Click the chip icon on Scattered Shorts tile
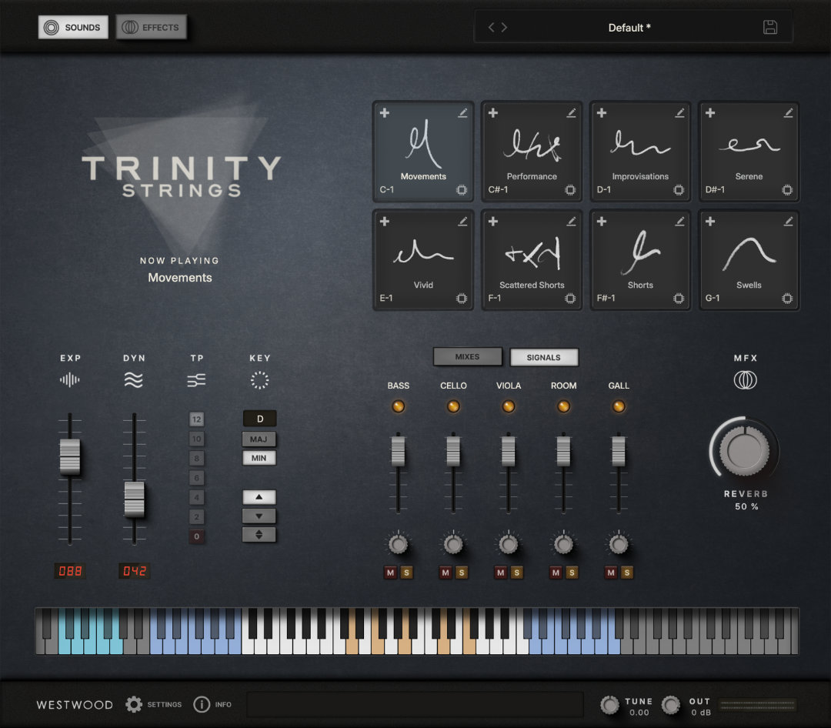831x728 pixels. 570,299
